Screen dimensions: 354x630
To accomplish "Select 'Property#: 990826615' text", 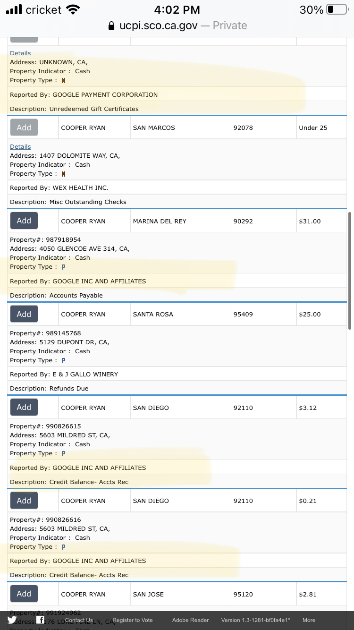I will tap(45, 426).
